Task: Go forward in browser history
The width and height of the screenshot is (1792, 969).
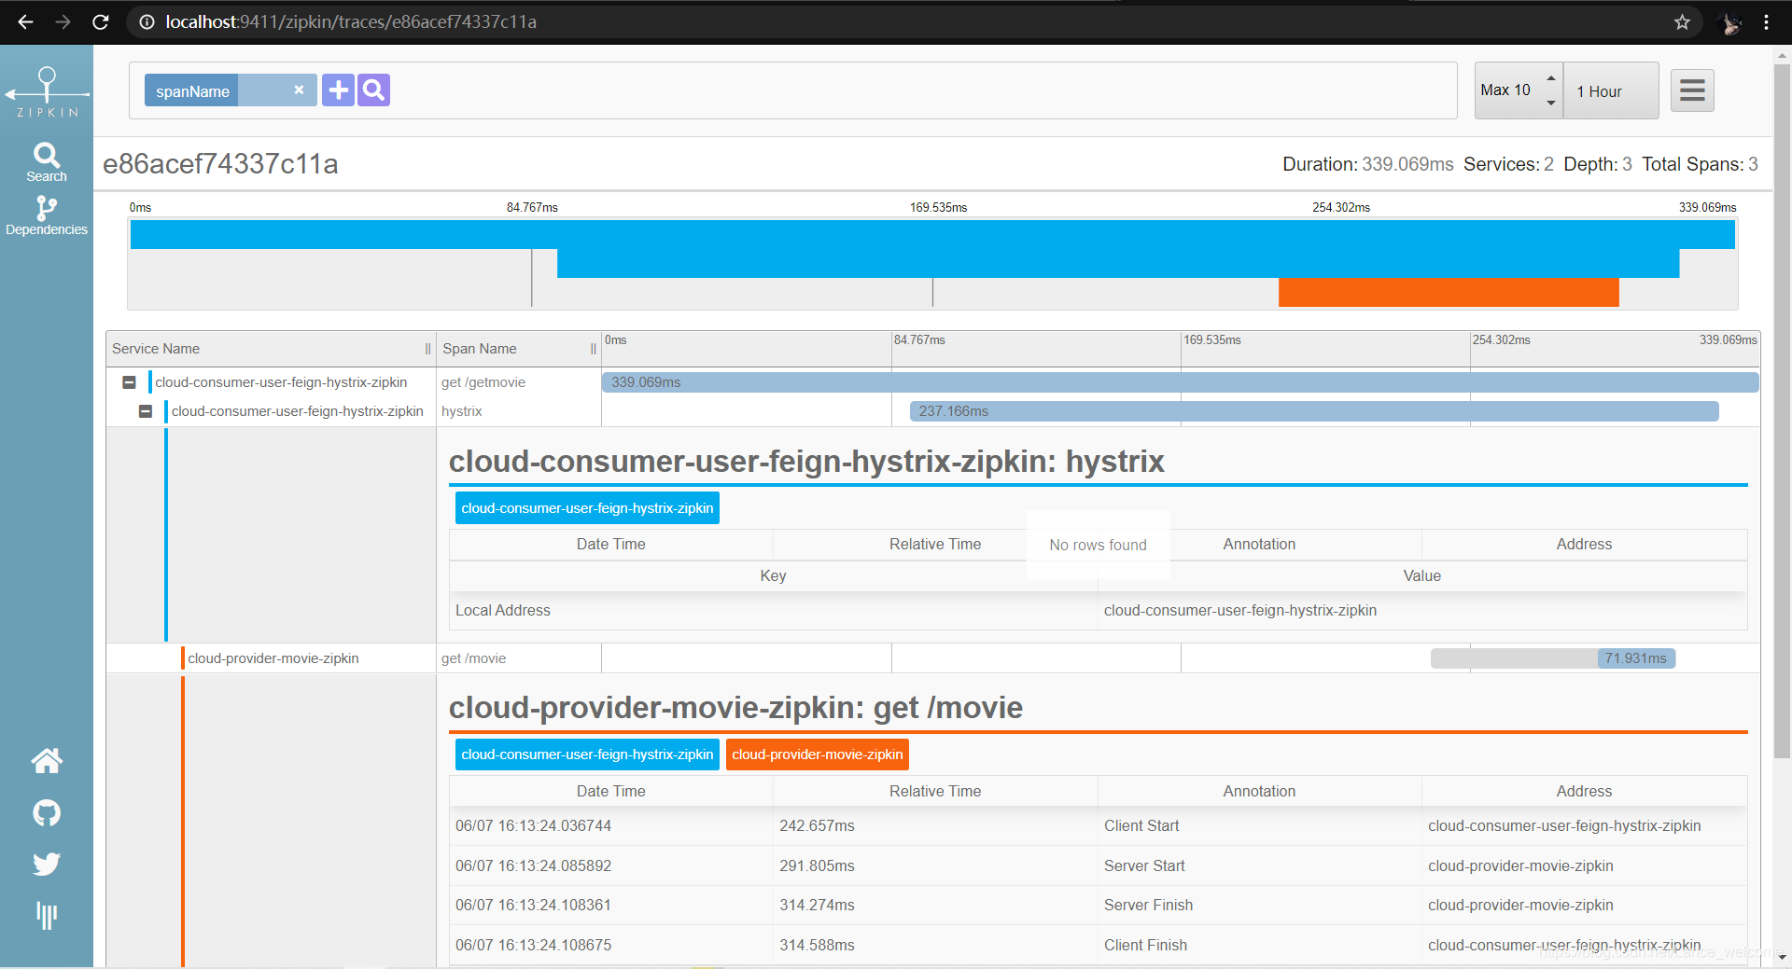Action: point(63,21)
